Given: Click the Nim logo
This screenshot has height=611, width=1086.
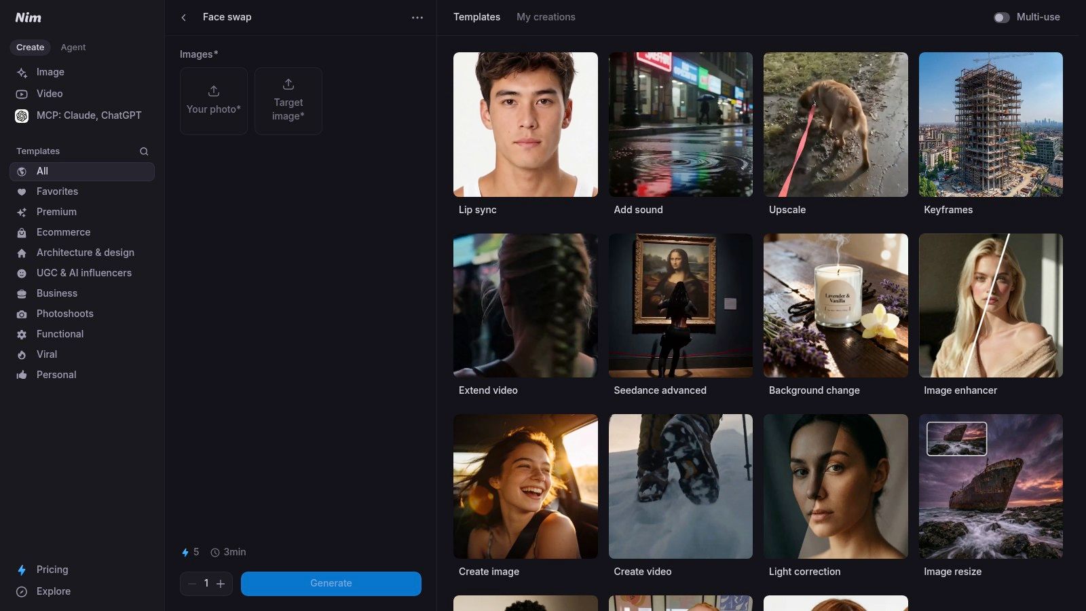Looking at the screenshot, I should click(x=29, y=18).
